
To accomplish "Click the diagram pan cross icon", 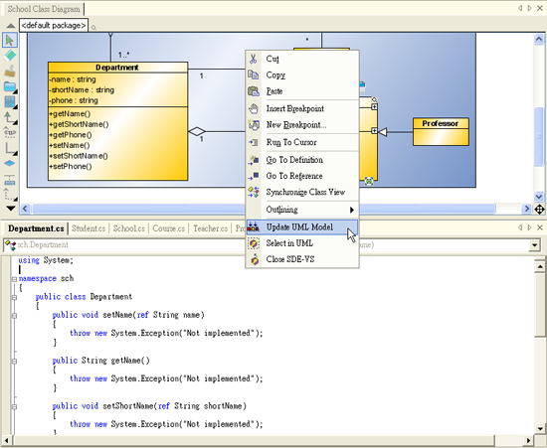I will pyautogui.click(x=539, y=210).
